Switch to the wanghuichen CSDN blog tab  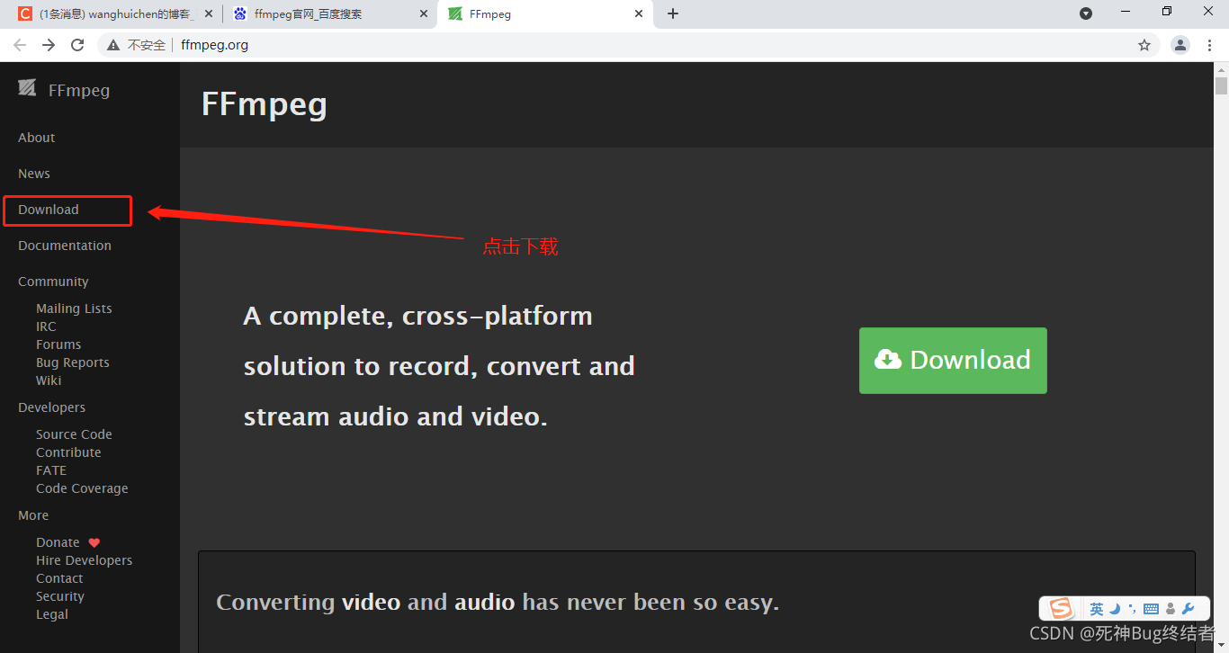click(116, 13)
